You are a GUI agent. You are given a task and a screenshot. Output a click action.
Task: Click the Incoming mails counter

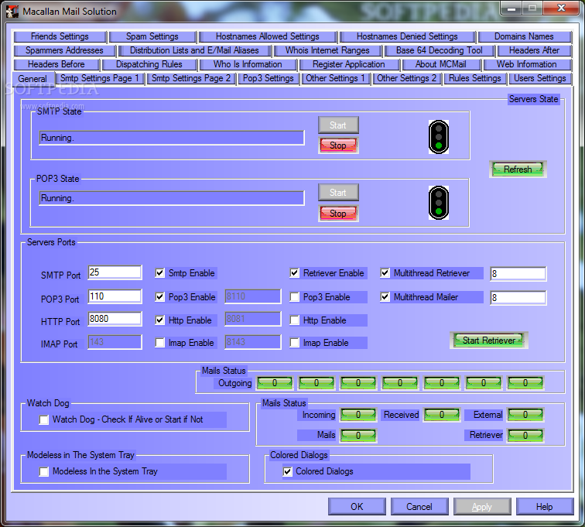point(358,415)
